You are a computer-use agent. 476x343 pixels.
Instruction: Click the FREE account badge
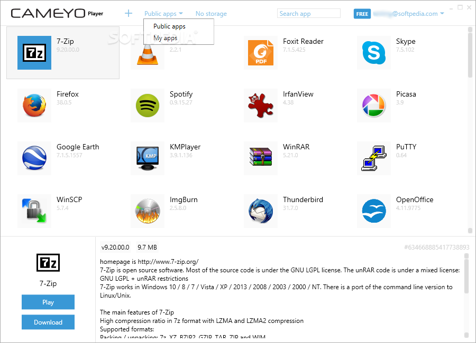pos(362,14)
